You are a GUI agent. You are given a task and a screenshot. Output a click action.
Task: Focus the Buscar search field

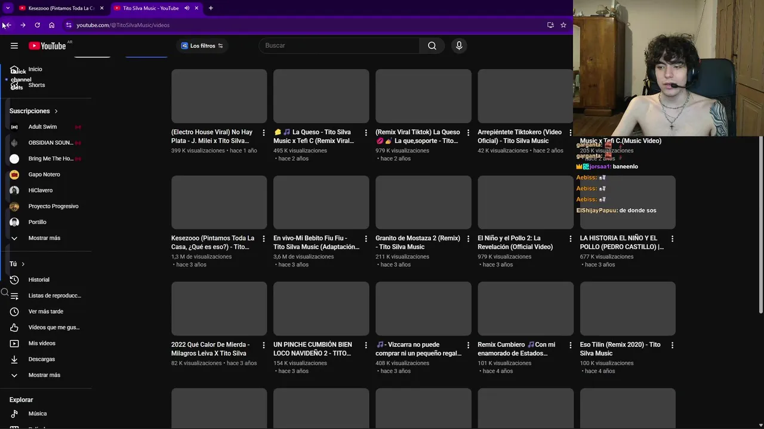click(339, 45)
